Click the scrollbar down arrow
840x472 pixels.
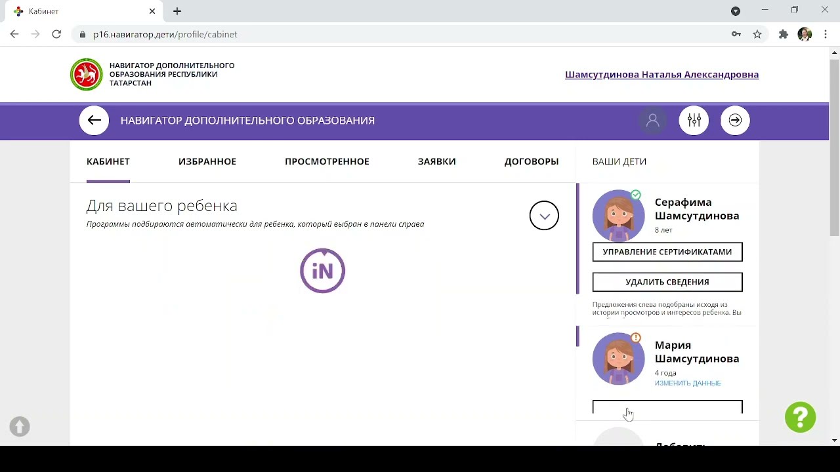pos(835,440)
